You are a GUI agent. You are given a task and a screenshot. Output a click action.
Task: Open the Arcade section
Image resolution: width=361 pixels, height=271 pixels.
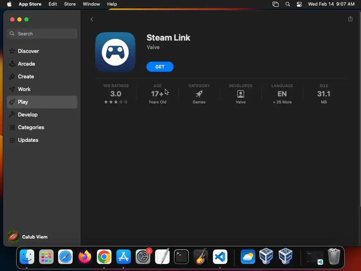click(42, 64)
